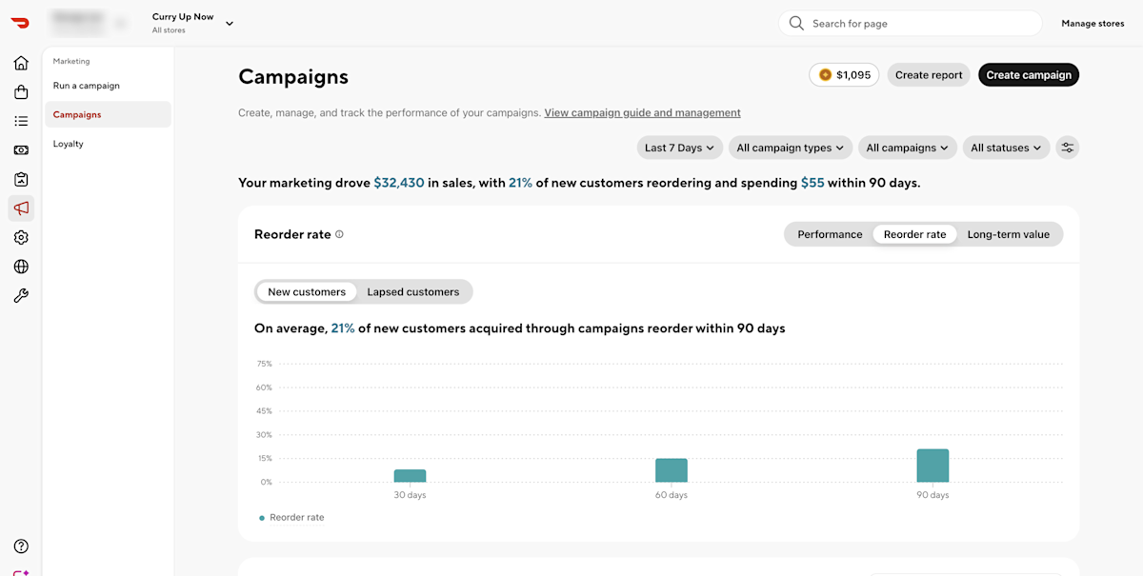Image resolution: width=1143 pixels, height=576 pixels.
Task: Click the Create report button
Action: point(929,75)
